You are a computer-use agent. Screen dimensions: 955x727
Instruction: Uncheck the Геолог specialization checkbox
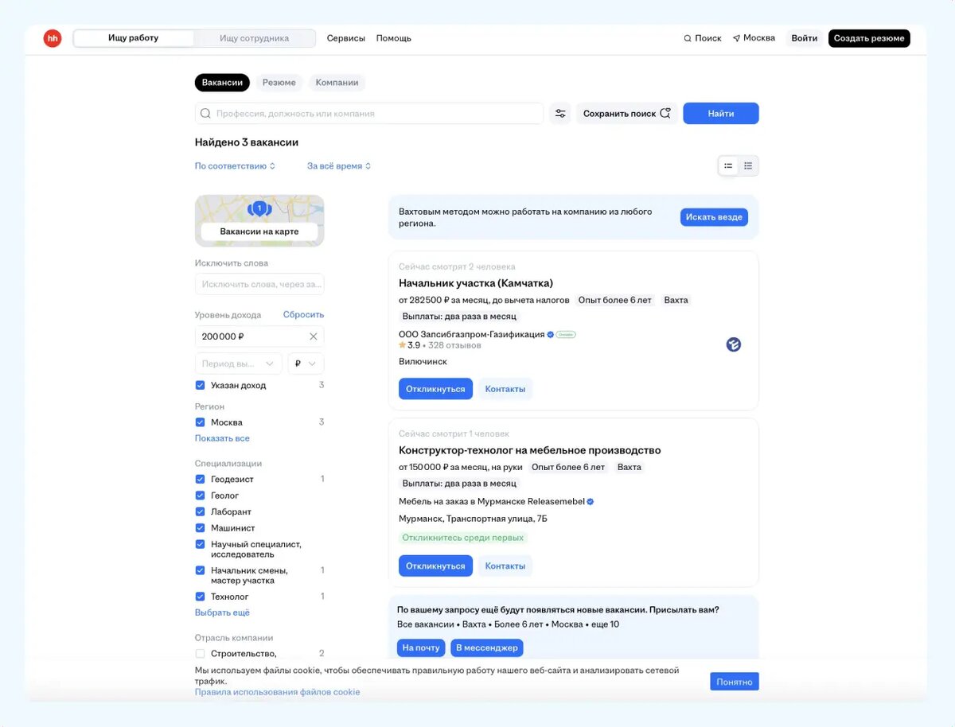click(x=200, y=495)
